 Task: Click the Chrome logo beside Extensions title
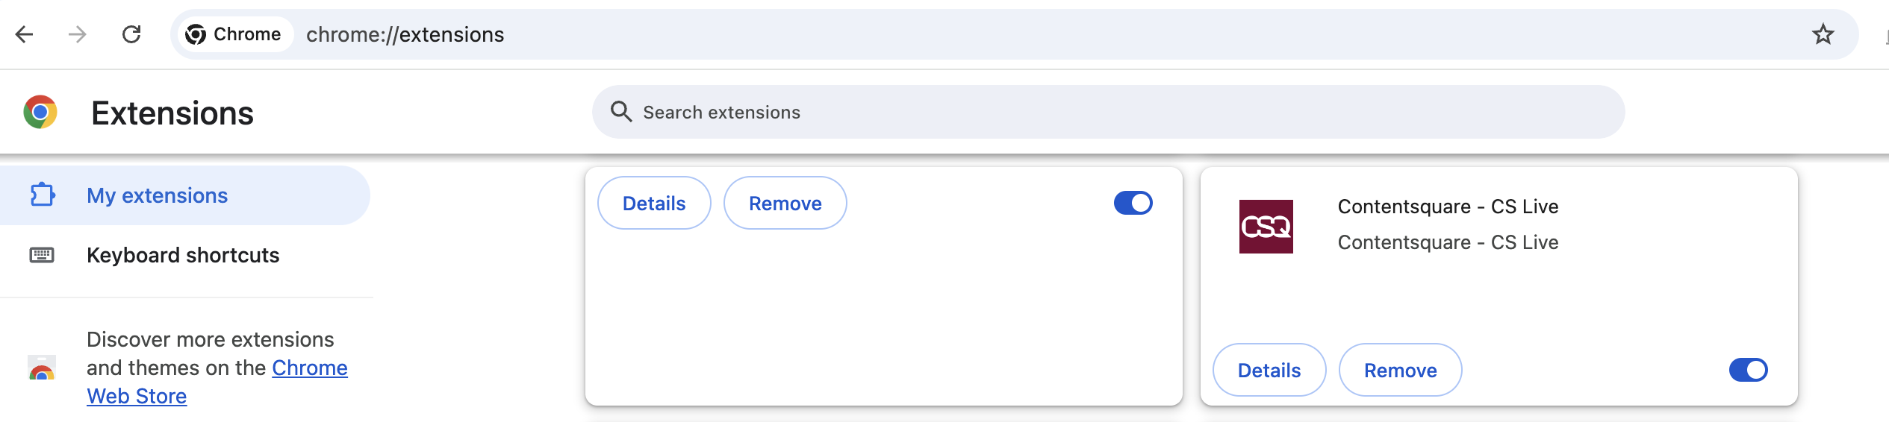[40, 113]
